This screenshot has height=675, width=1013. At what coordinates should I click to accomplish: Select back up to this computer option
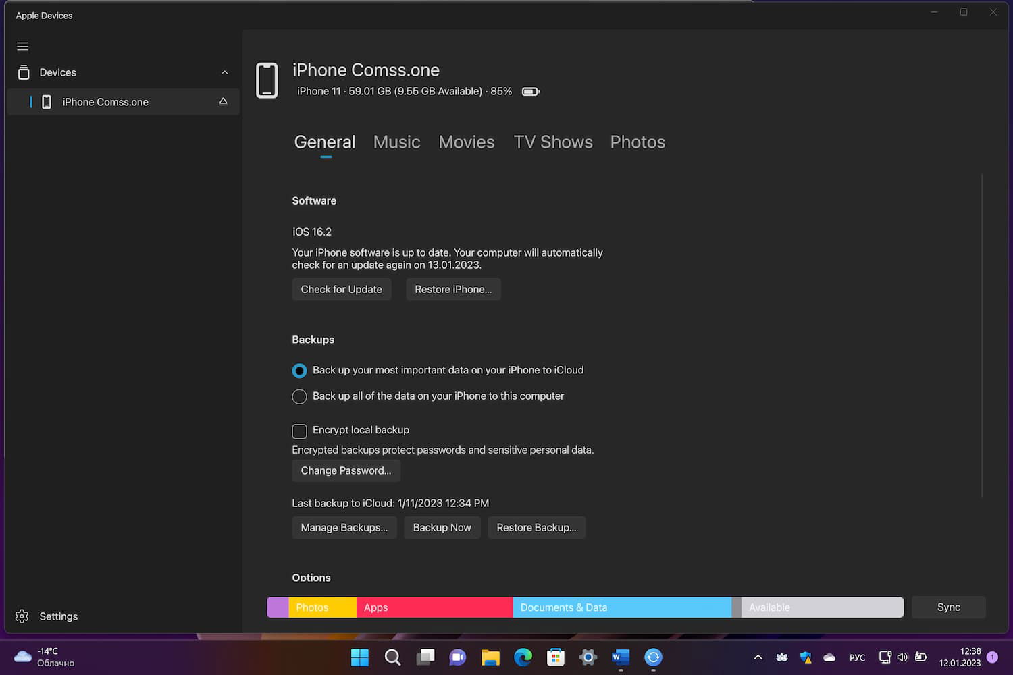tap(299, 396)
